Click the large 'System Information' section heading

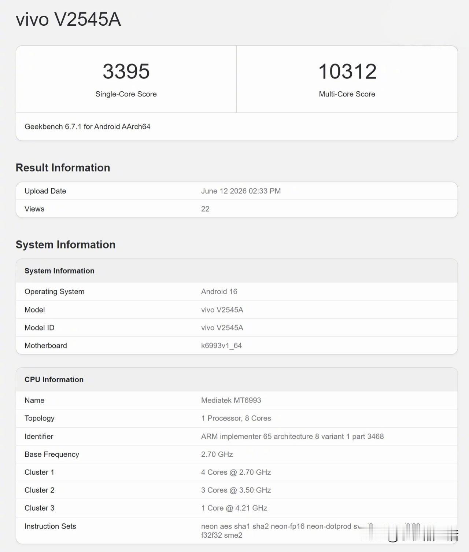pyautogui.click(x=66, y=244)
